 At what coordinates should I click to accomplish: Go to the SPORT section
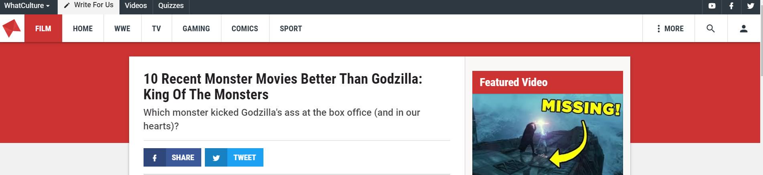pyautogui.click(x=291, y=28)
